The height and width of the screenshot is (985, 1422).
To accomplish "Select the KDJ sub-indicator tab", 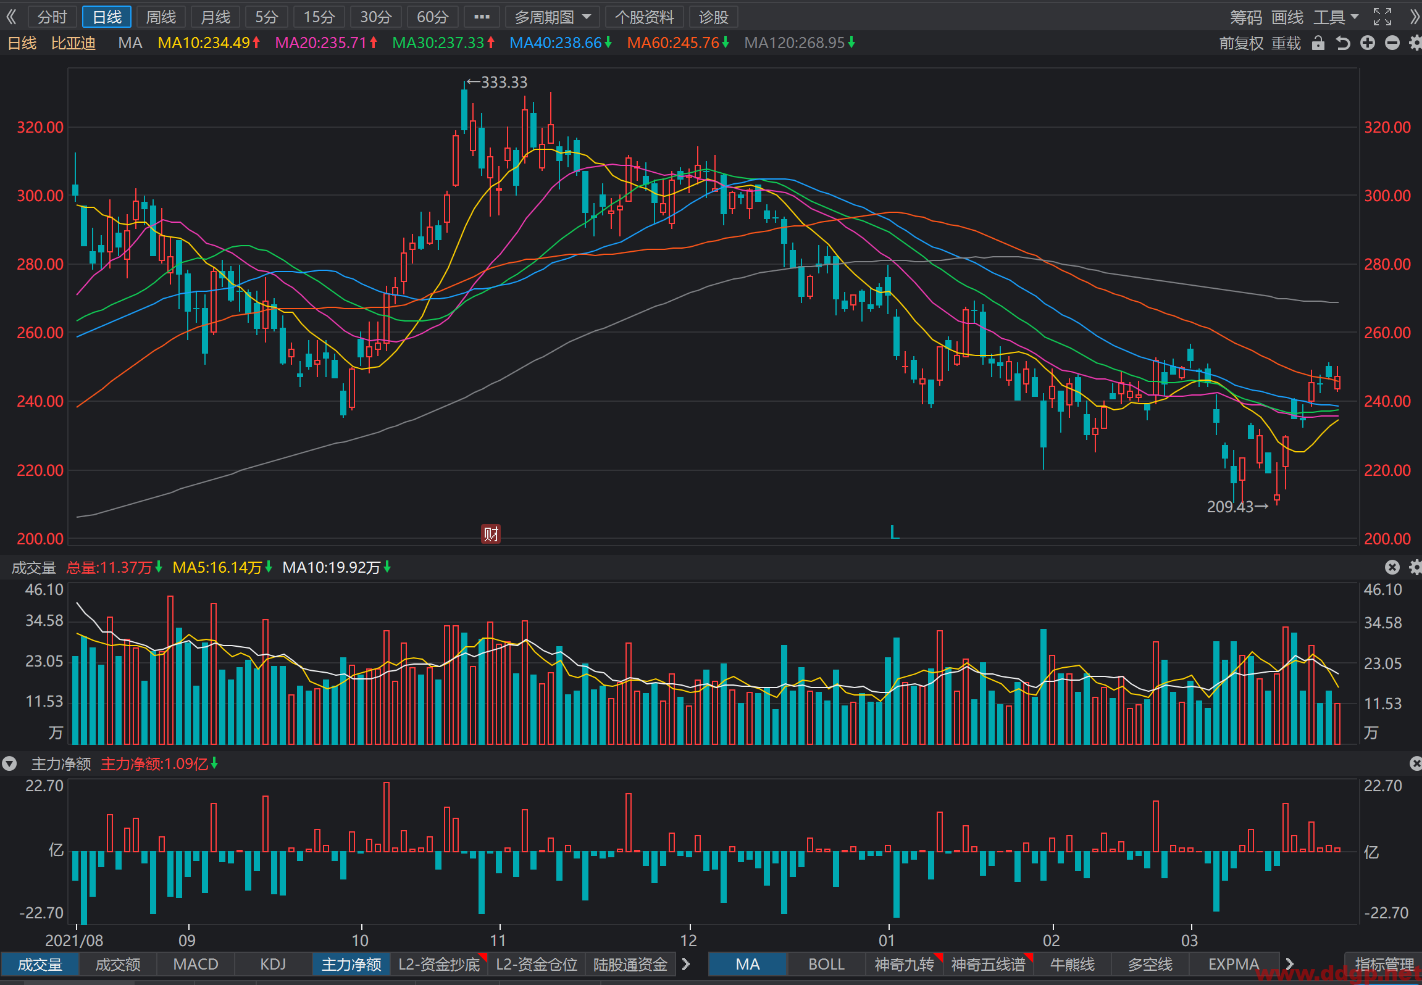I will [x=274, y=964].
